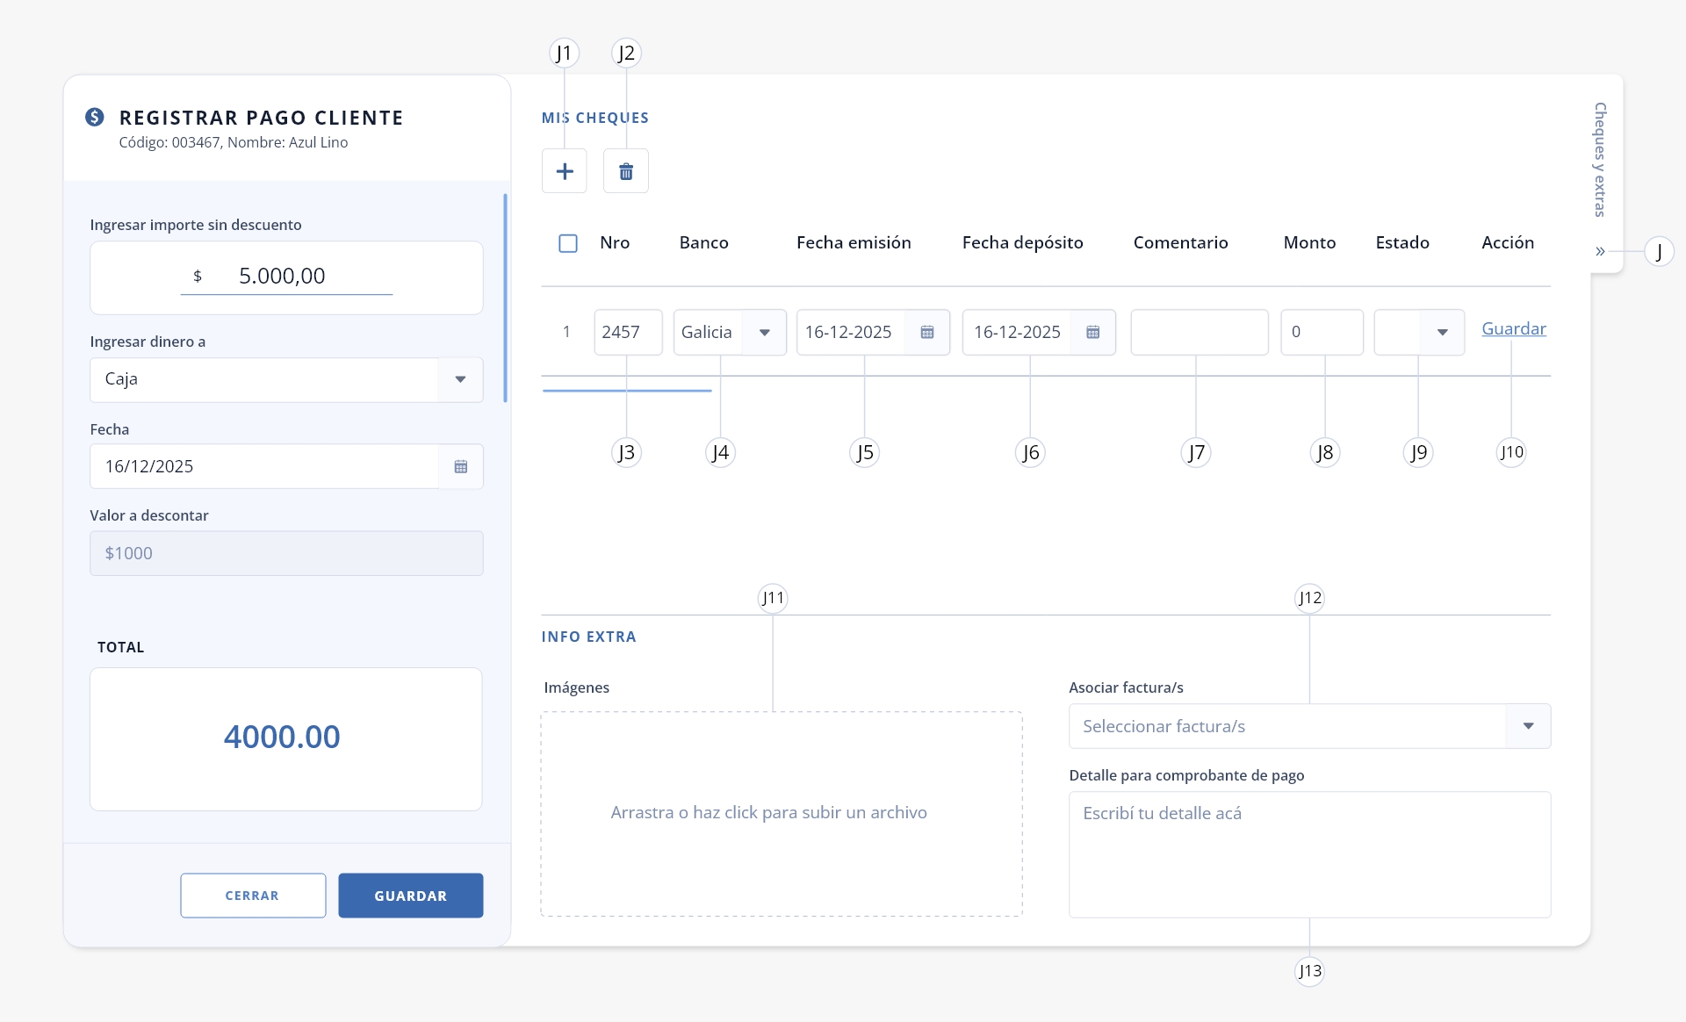
Task: Click the CERRAR button
Action: pyautogui.click(x=253, y=896)
